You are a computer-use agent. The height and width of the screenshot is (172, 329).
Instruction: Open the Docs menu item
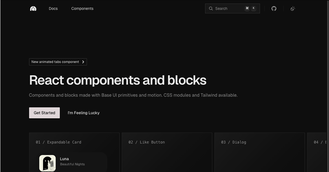pyautogui.click(x=53, y=8)
